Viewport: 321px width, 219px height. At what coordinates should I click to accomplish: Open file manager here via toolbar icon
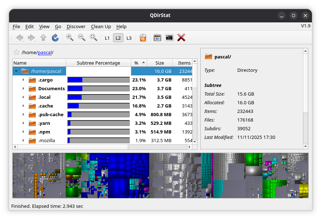tap(157, 38)
